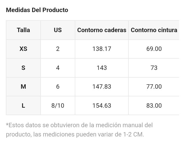Image resolution: width=185 pixels, height=147 pixels.
Task: Click the US size 4 cell
Action: (x=58, y=68)
